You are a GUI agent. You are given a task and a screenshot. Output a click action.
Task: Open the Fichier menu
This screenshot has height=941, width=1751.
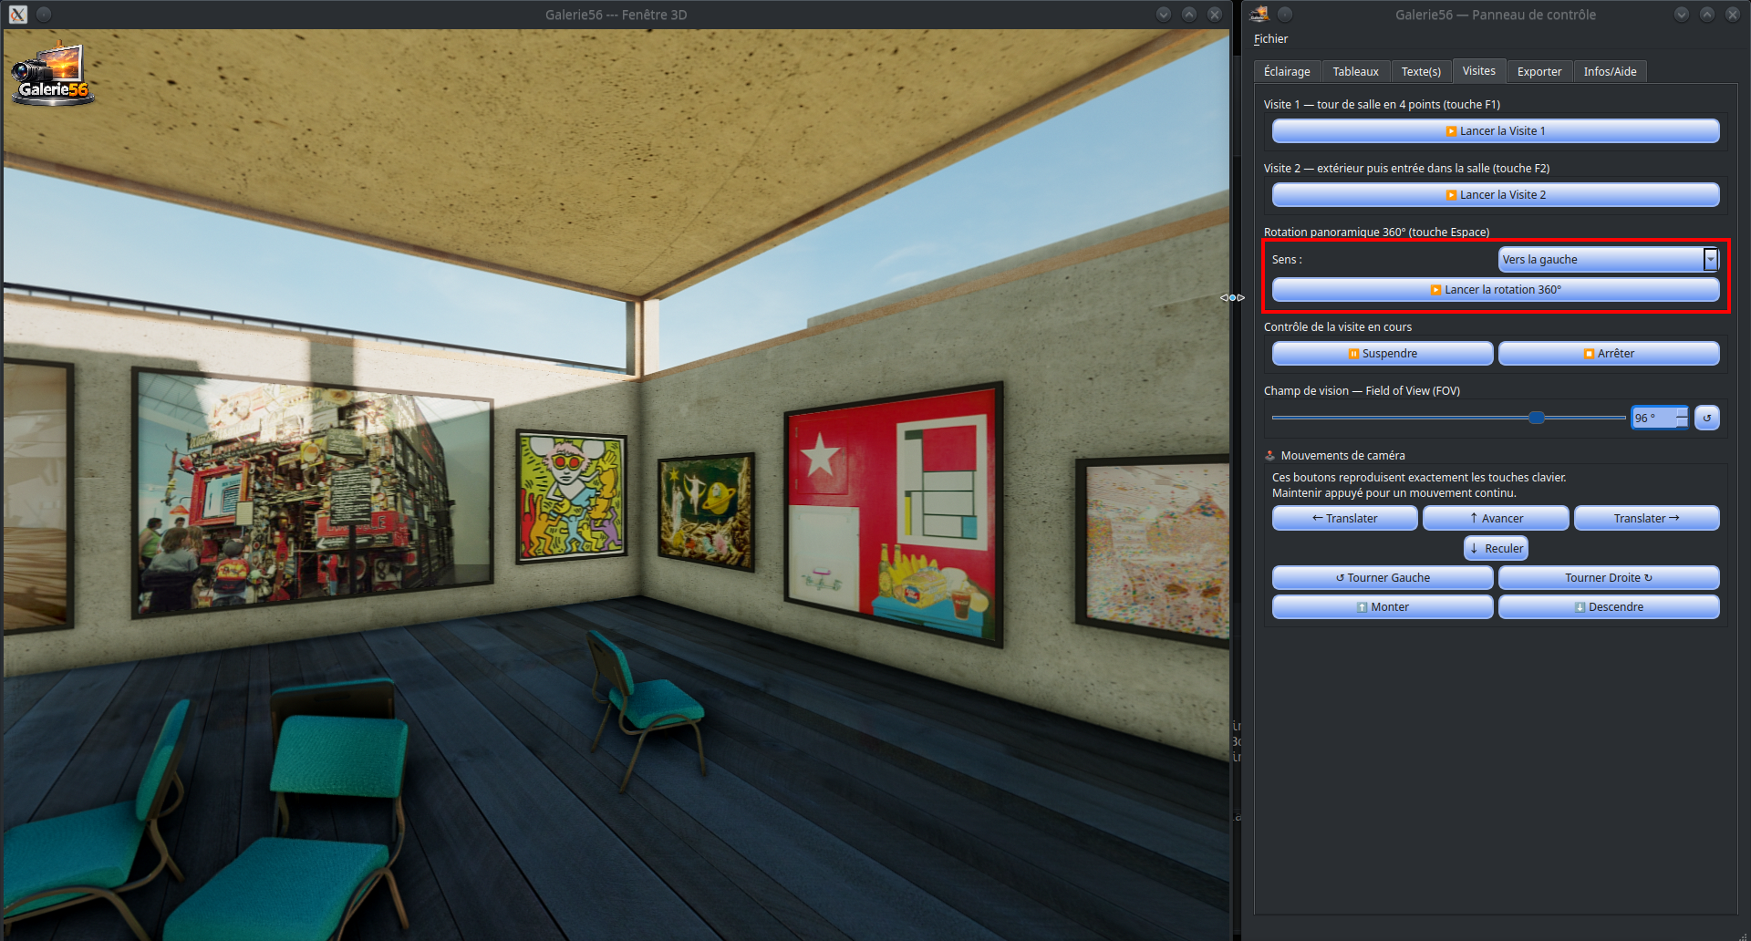tap(1270, 39)
